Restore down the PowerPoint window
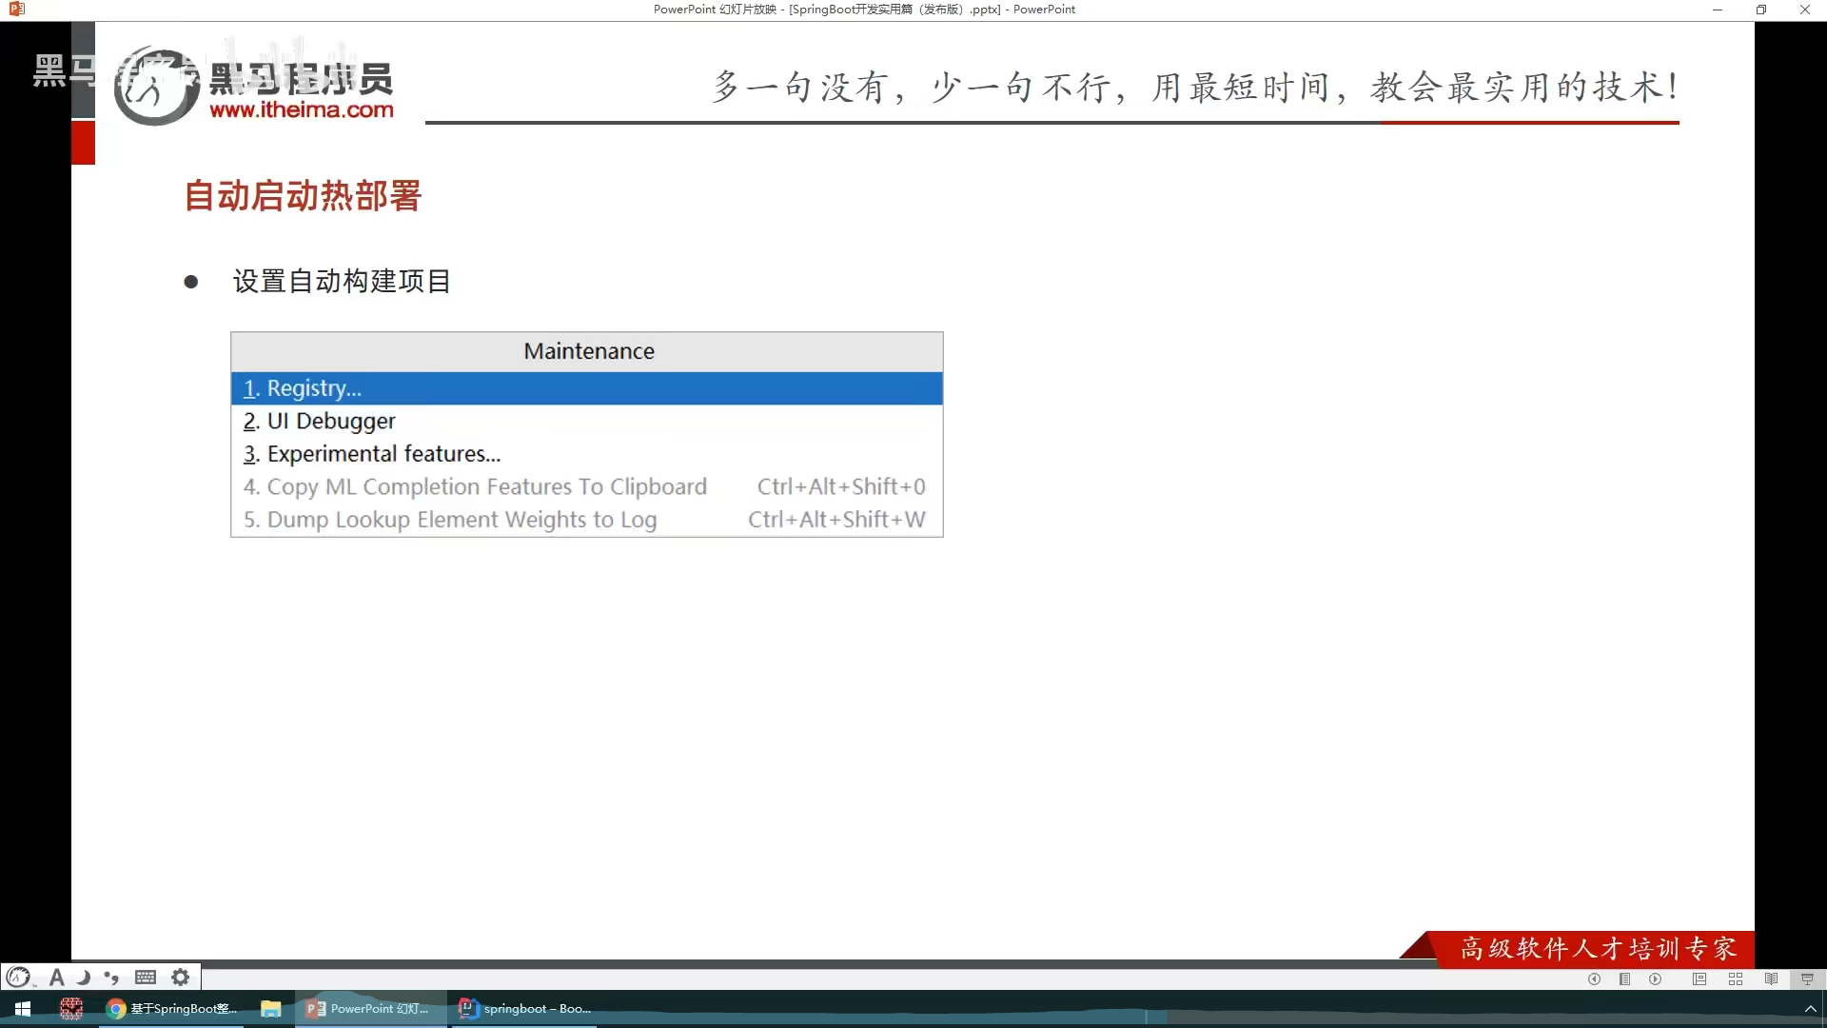This screenshot has height=1028, width=1827. click(x=1760, y=10)
